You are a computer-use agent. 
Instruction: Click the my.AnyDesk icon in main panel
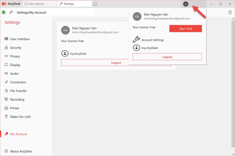point(65,53)
